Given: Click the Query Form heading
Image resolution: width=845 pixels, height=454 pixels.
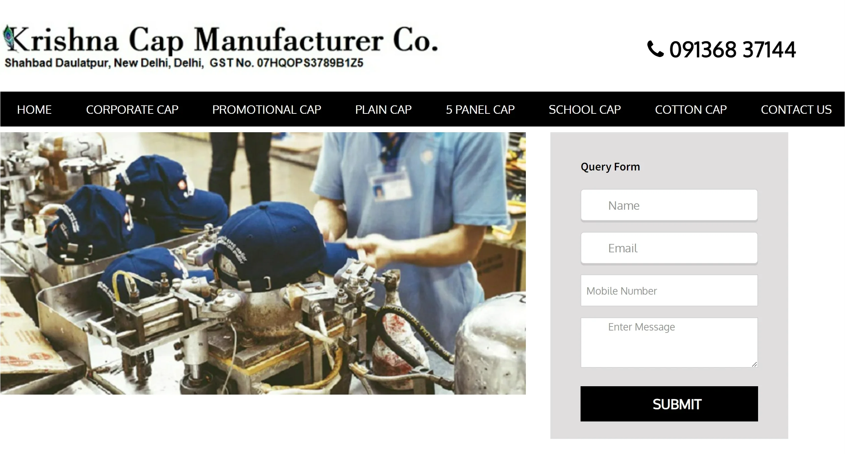Looking at the screenshot, I should 610,167.
